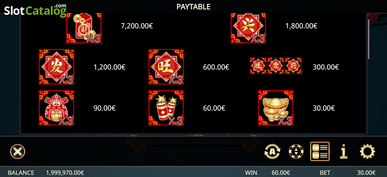387x177 pixels.
Task: Click the paytable scrollbar handle
Action: pos(369,39)
